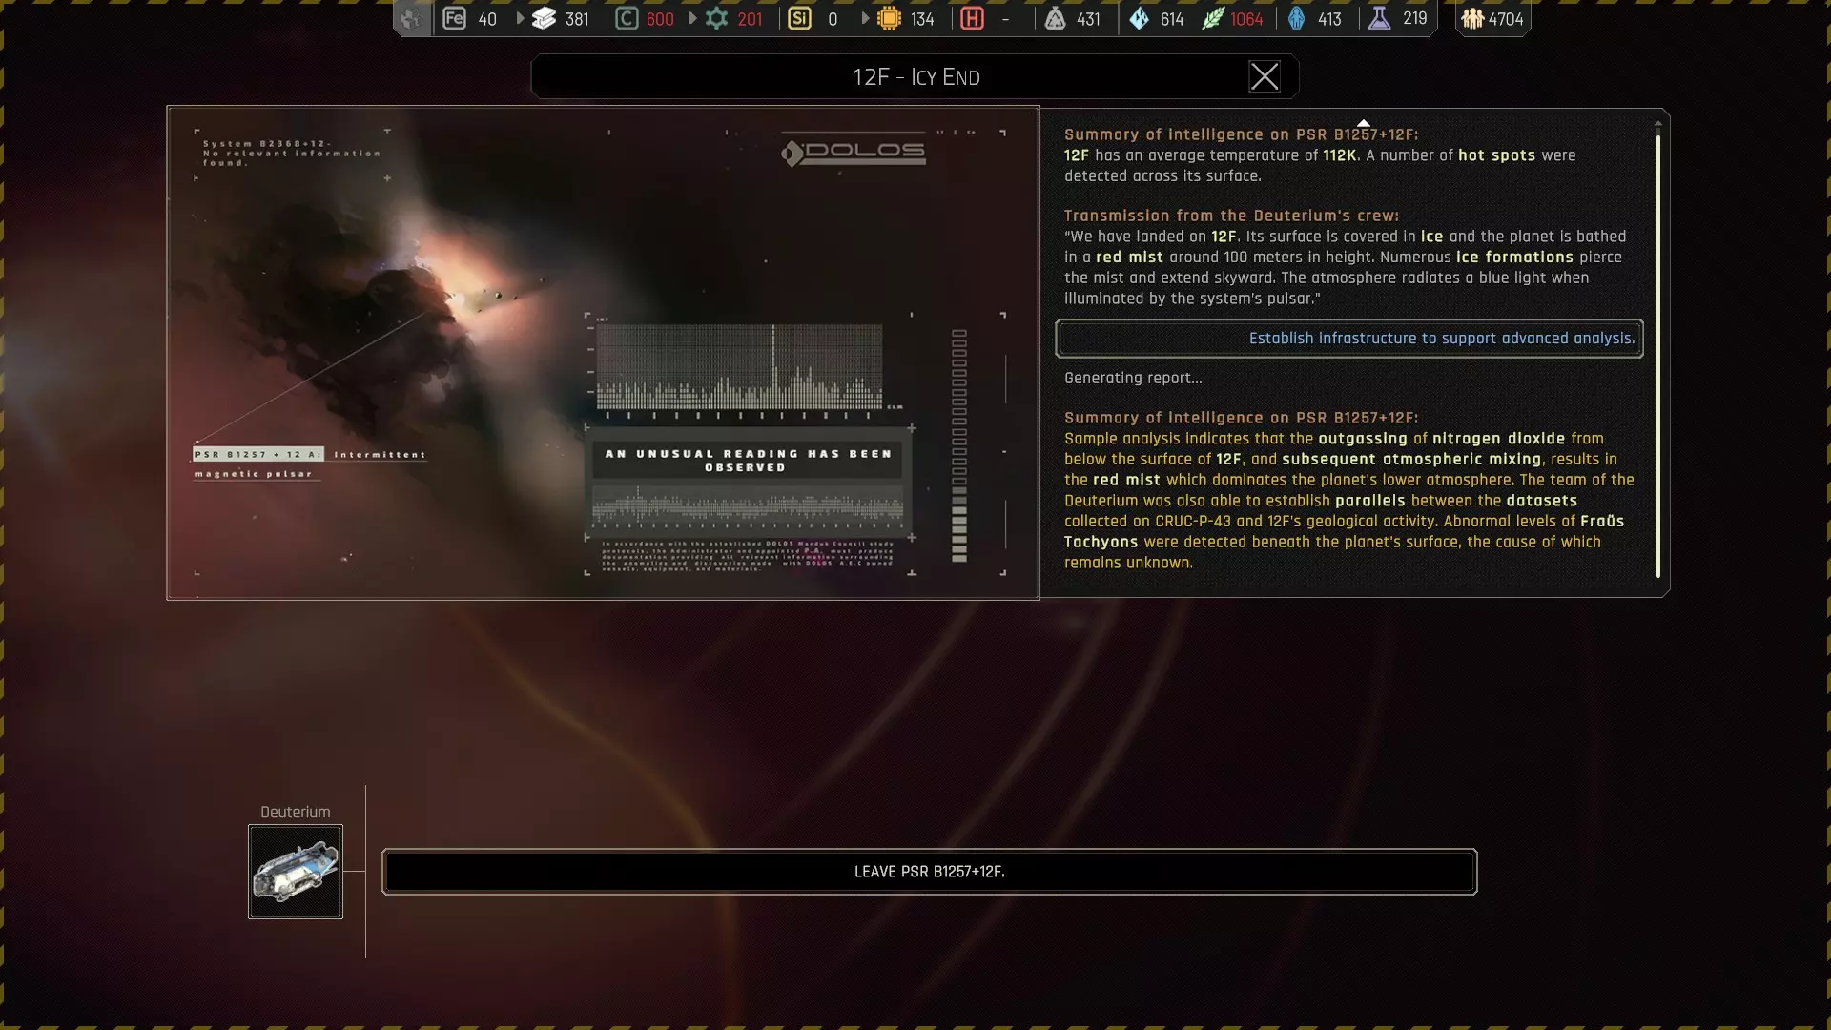Click the green gear components icon

(716, 18)
